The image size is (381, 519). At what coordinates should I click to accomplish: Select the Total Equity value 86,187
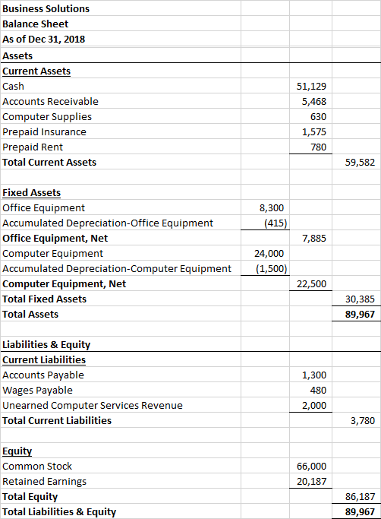tap(360, 496)
